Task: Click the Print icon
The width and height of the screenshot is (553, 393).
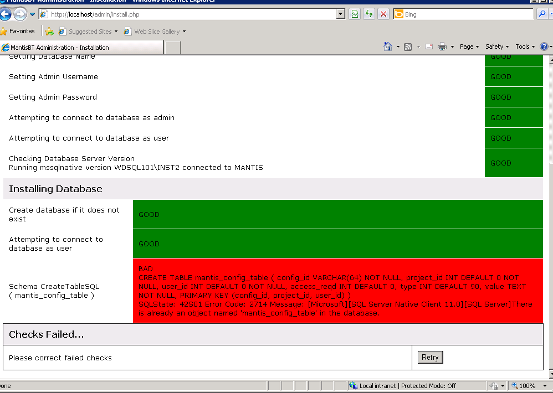Action: pyautogui.click(x=442, y=47)
